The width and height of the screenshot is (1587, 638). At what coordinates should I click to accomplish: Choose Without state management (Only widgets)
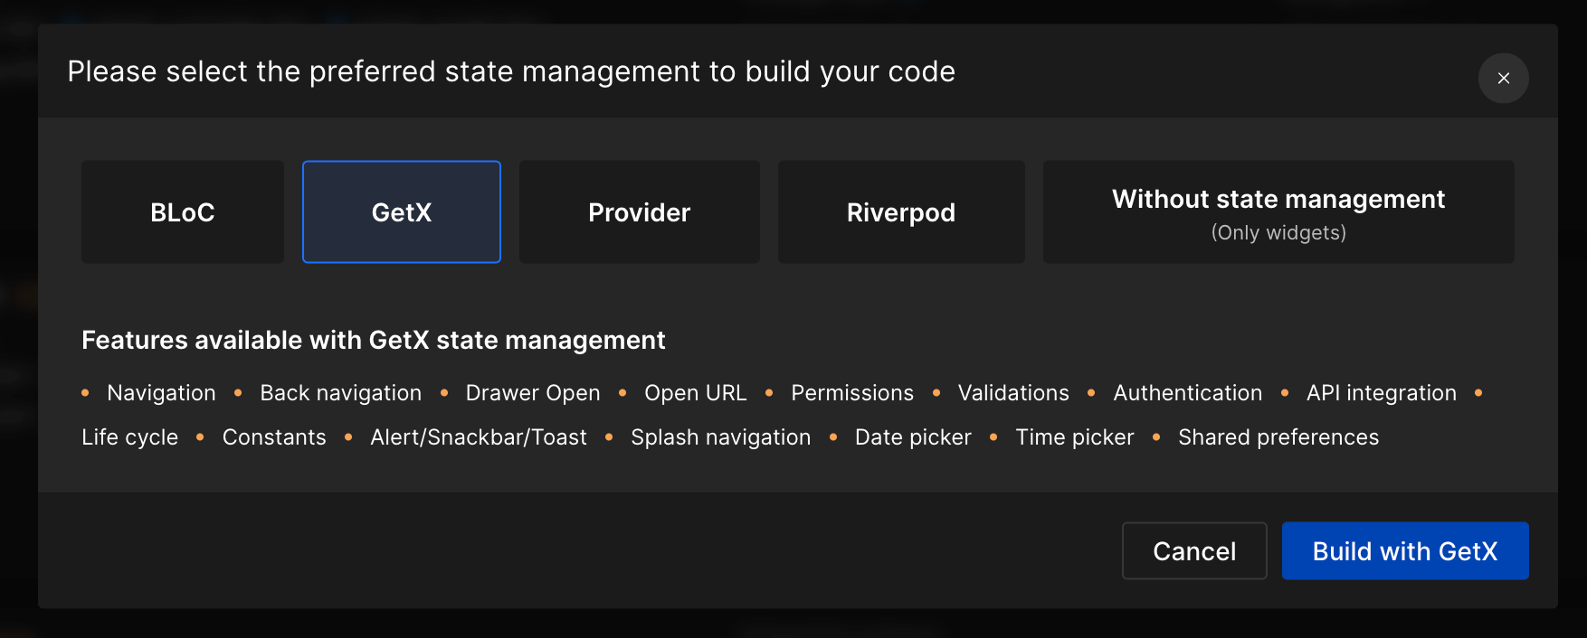(x=1278, y=212)
